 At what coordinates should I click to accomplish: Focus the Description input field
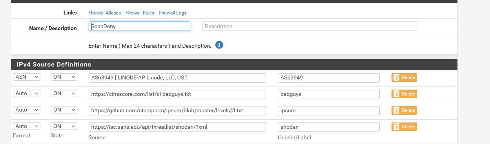[310, 26]
